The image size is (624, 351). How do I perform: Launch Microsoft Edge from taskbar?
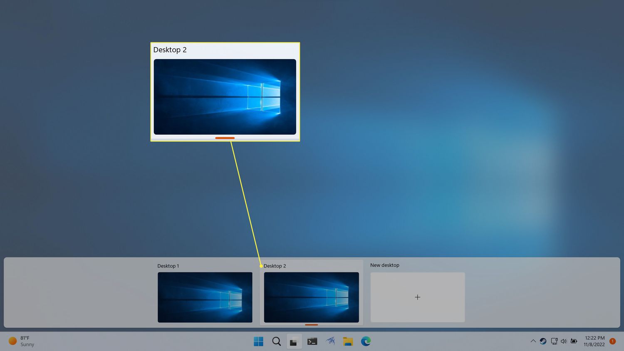tap(366, 341)
